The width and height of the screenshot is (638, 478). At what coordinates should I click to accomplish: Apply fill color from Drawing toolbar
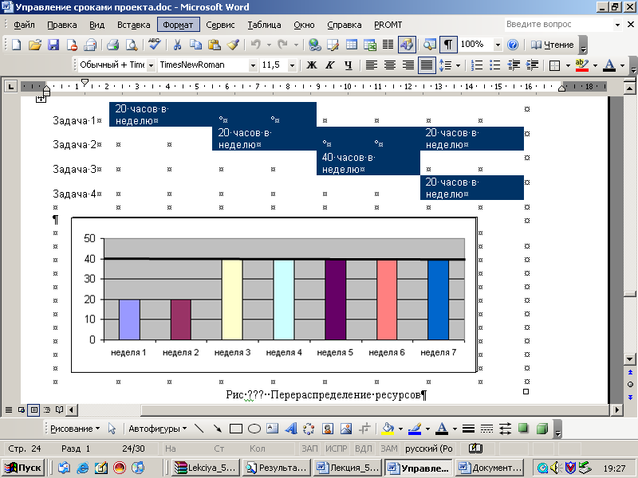(x=388, y=429)
